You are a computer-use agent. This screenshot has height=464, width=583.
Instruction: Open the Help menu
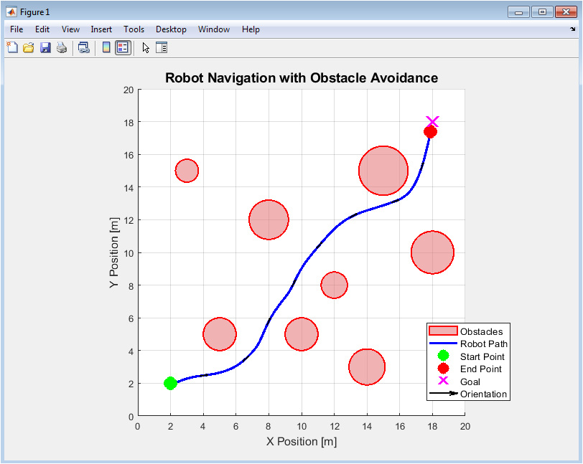251,29
